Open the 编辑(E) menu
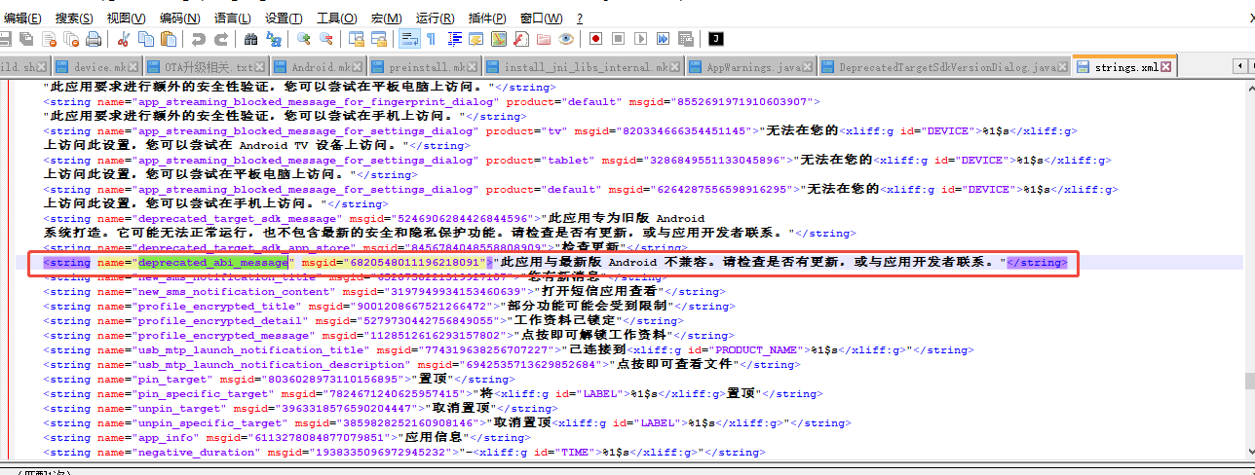Screen dimensions: 1255x475 pos(21,18)
